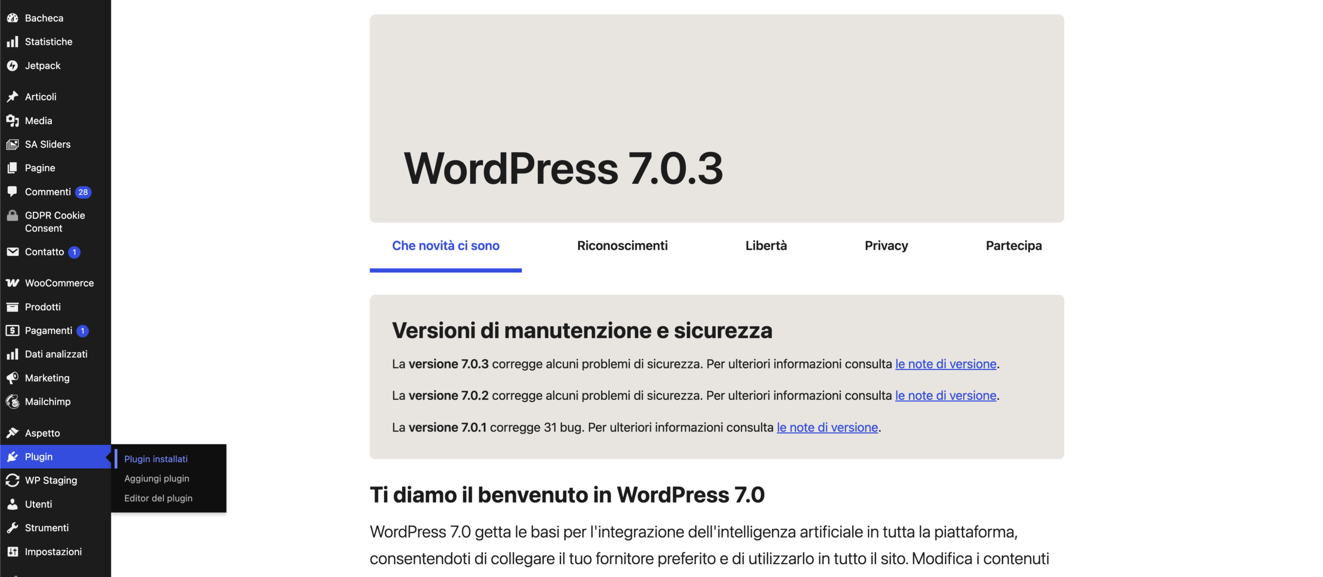Click the Dati analizzati chart icon
1323x577 pixels.
[x=12, y=354]
